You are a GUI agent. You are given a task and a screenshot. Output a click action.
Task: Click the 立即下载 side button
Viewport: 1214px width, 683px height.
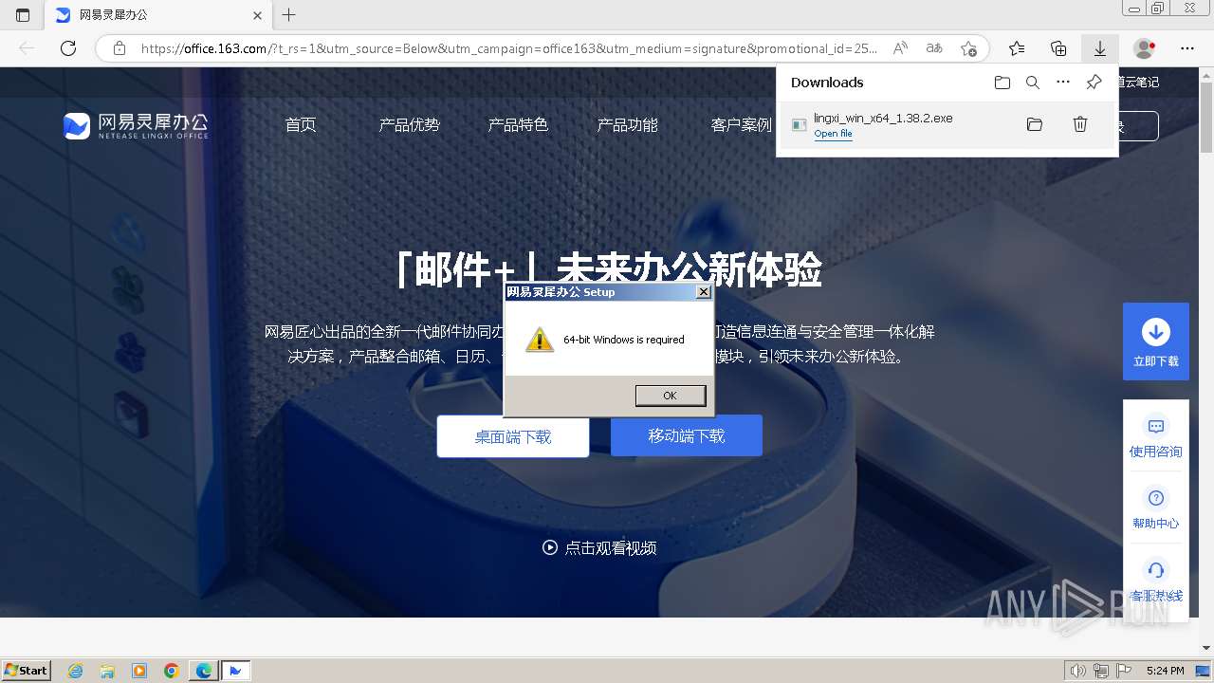click(1156, 341)
